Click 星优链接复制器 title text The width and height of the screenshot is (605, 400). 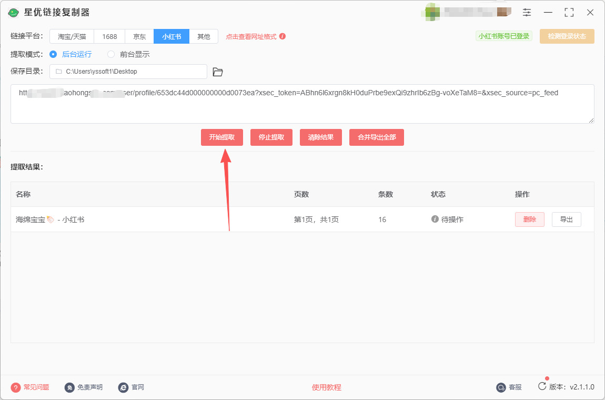coord(57,12)
